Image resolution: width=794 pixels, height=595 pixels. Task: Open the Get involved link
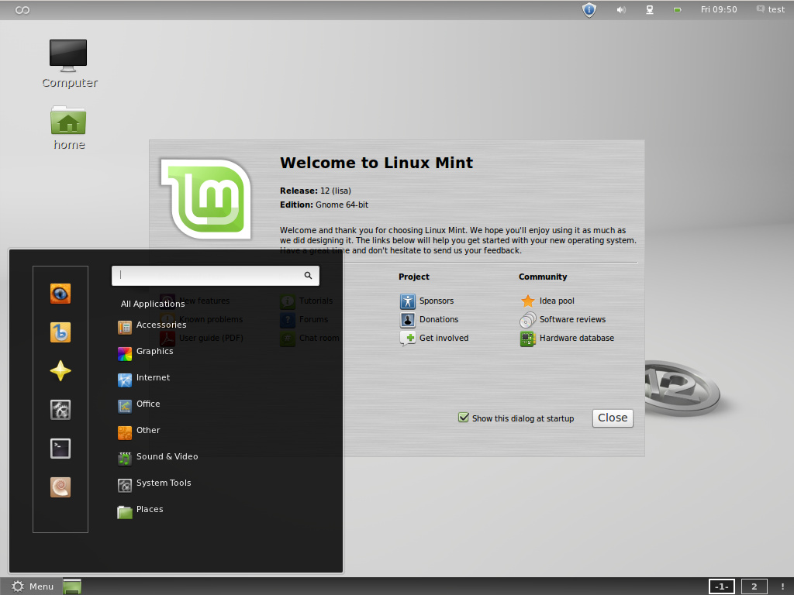click(444, 338)
